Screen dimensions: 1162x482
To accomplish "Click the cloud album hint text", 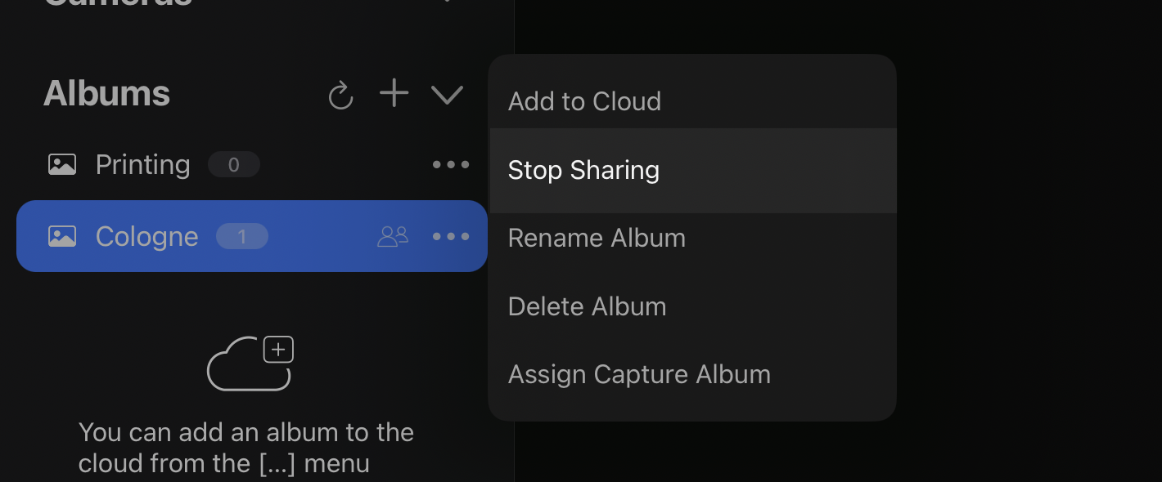I will coord(245,448).
